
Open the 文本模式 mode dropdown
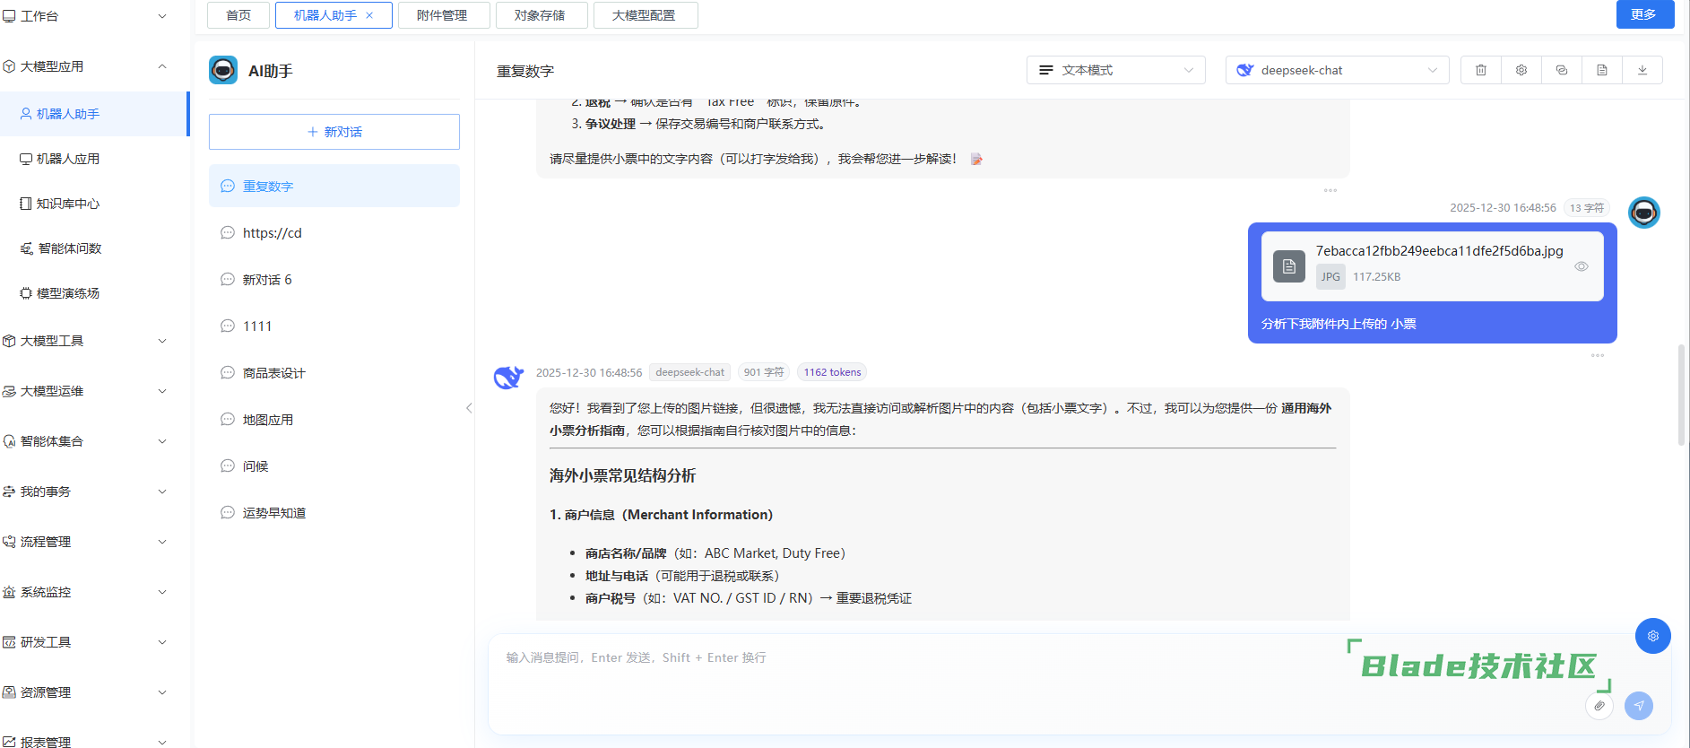coord(1115,70)
